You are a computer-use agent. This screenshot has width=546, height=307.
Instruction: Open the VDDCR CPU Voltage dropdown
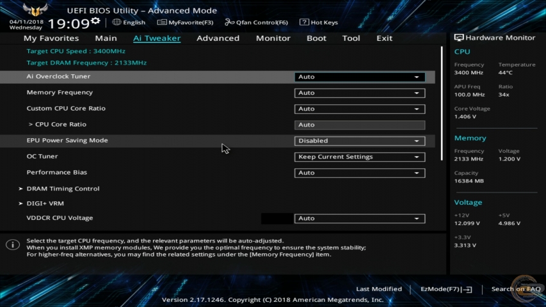(359, 219)
